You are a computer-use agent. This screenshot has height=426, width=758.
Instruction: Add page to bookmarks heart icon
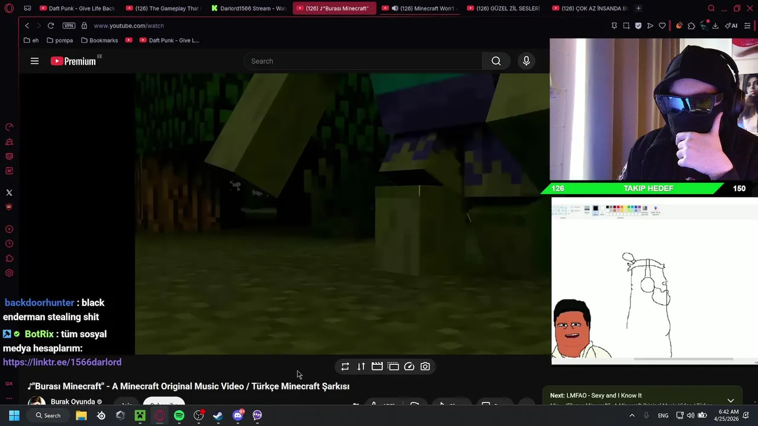(662, 25)
